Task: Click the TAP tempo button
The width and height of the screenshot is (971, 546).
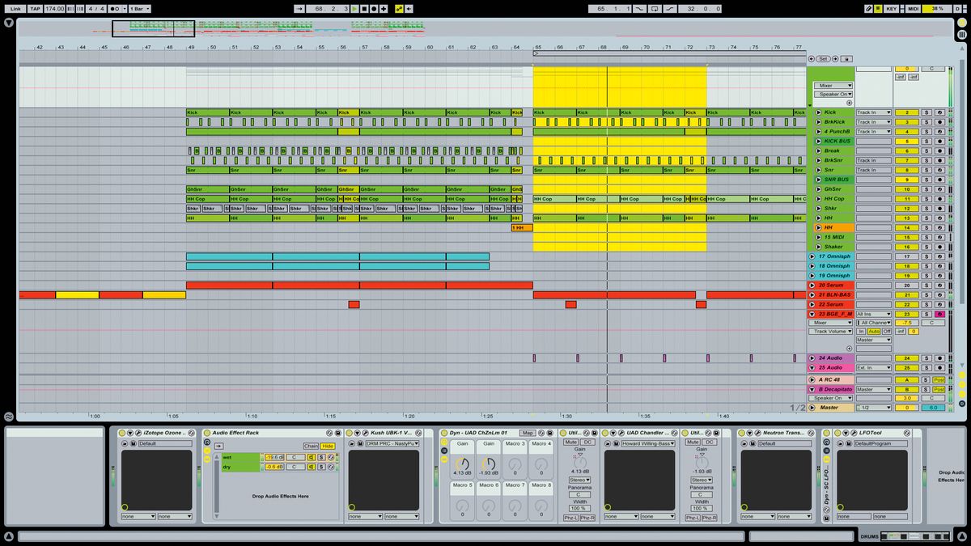Action: (35, 7)
